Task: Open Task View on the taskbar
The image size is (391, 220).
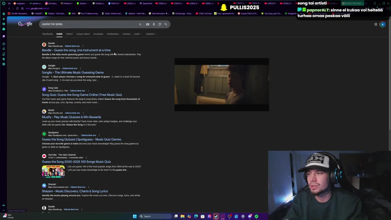Action: [x=176, y=216]
